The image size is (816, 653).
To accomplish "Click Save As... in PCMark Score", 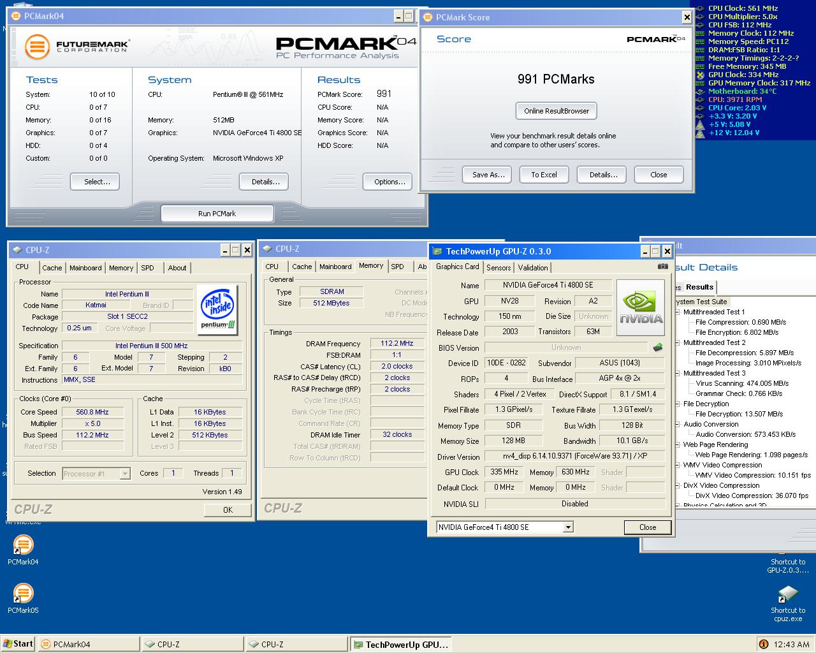I will click(488, 175).
